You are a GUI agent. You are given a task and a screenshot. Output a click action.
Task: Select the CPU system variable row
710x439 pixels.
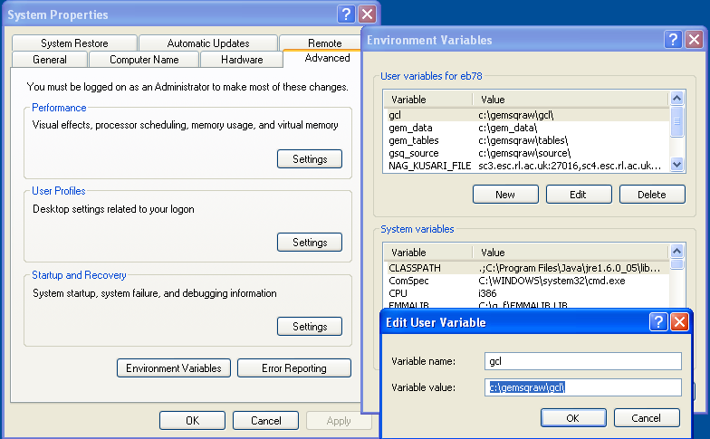(527, 293)
